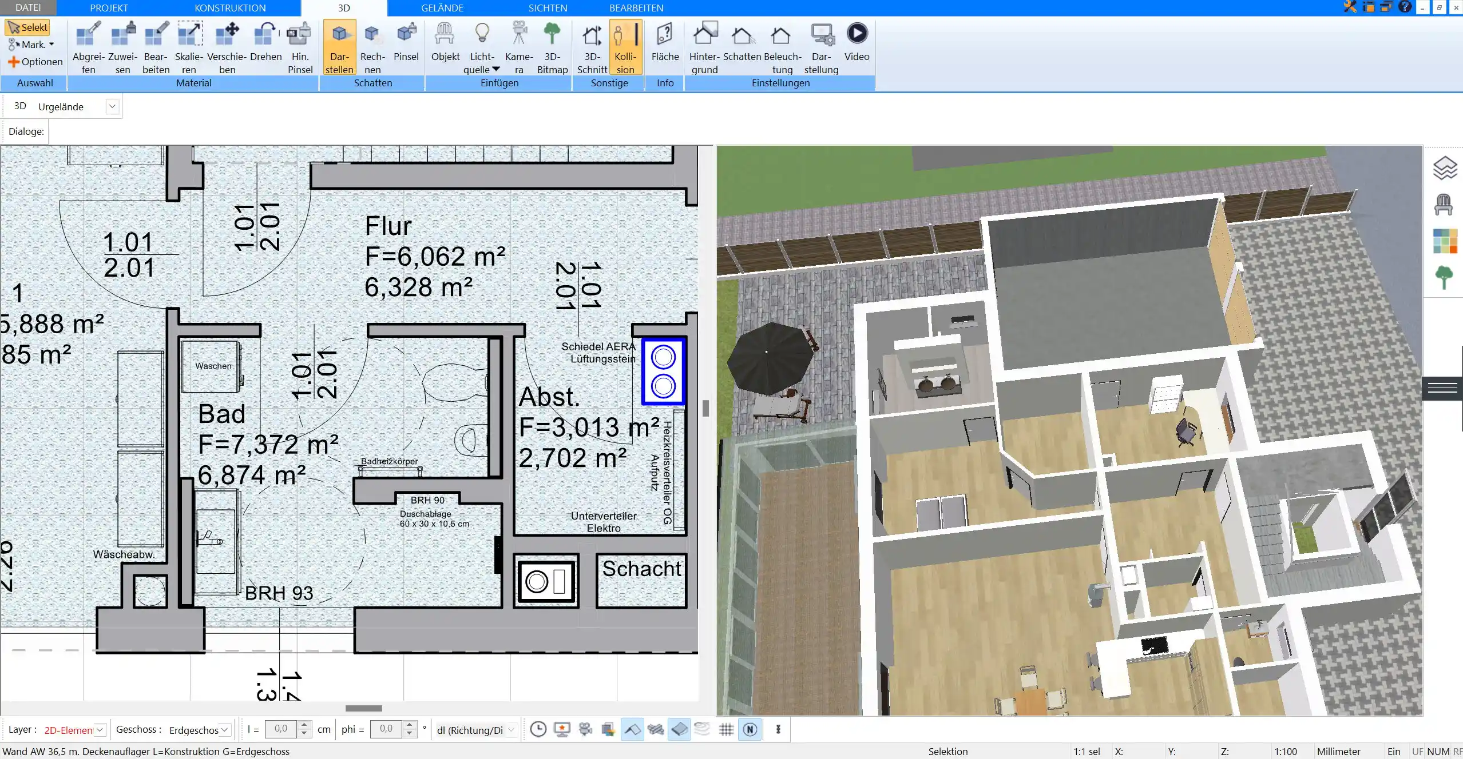This screenshot has width=1463, height=759.
Task: Open the Kollision check tool
Action: [625, 46]
